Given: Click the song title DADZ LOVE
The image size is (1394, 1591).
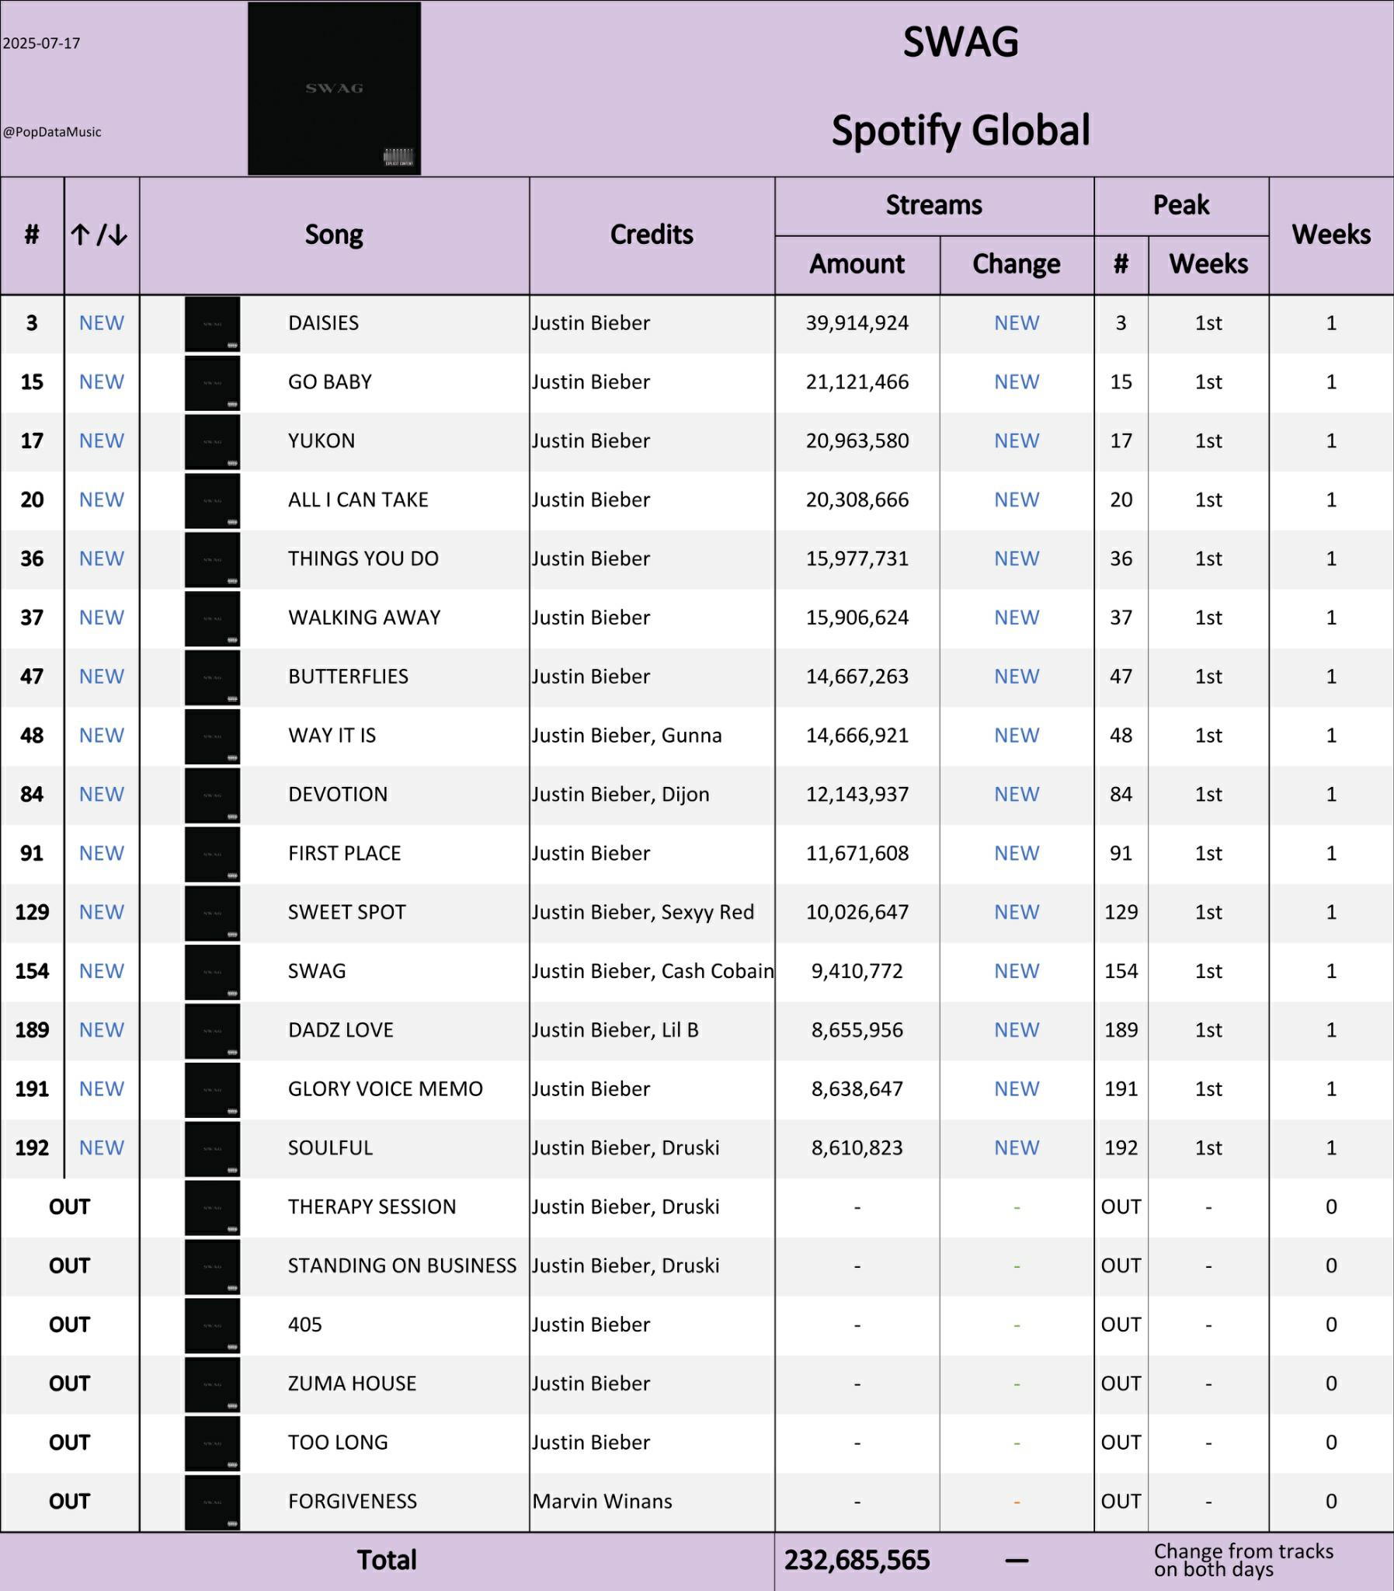Looking at the screenshot, I should click(341, 1030).
